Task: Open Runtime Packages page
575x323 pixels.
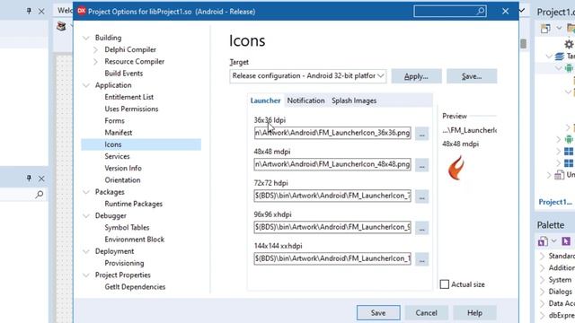Action: [134, 204]
